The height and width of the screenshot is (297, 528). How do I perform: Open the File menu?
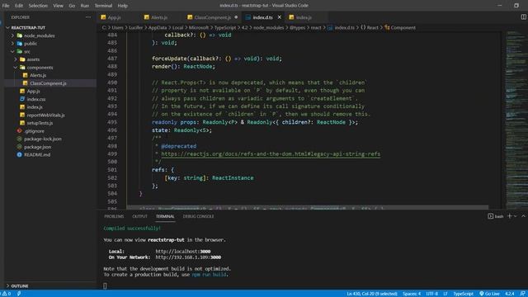pos(6,6)
